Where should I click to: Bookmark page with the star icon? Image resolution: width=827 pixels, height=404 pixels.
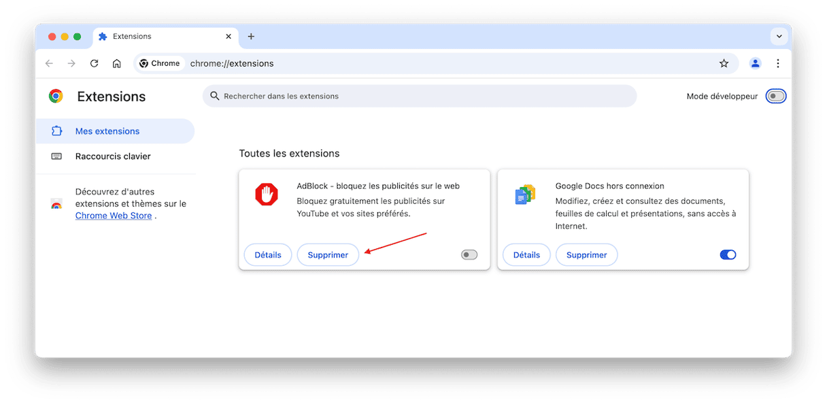click(724, 63)
